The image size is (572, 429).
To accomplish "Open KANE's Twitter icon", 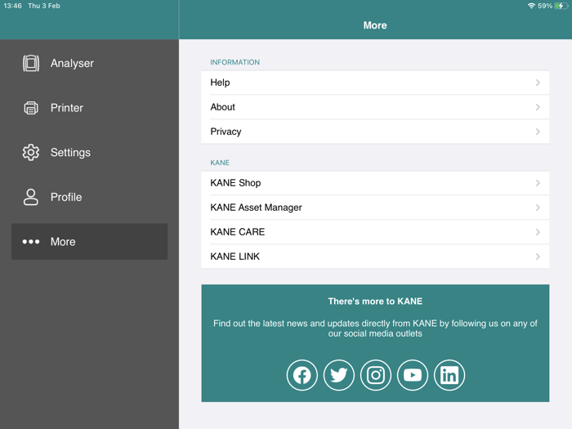I will (x=339, y=375).
